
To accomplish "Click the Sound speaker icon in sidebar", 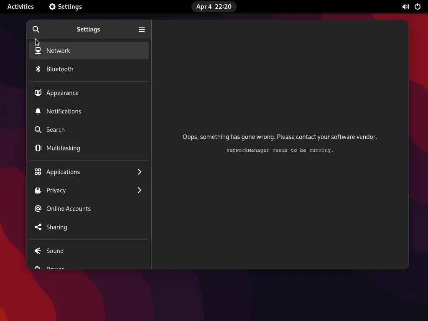I will click(x=38, y=251).
